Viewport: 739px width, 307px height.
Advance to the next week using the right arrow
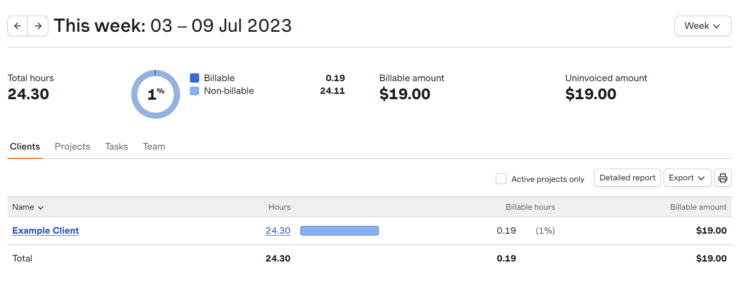coord(38,25)
